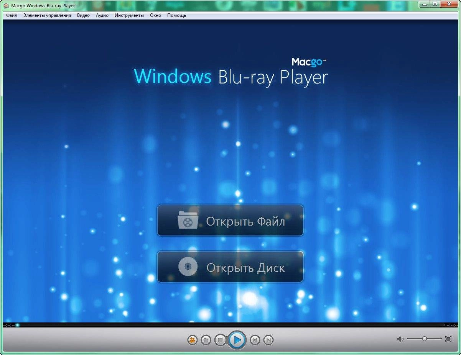
Task: Start playback with the blue play button
Action: tap(237, 340)
